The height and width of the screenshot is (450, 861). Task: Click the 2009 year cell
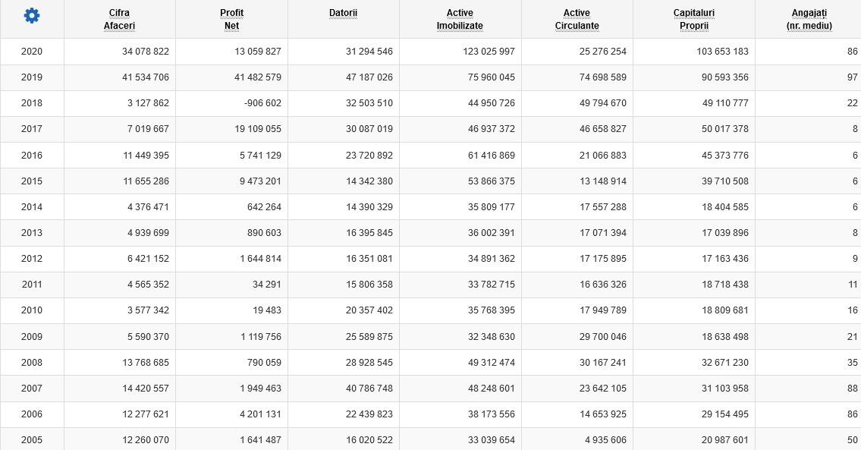32,336
